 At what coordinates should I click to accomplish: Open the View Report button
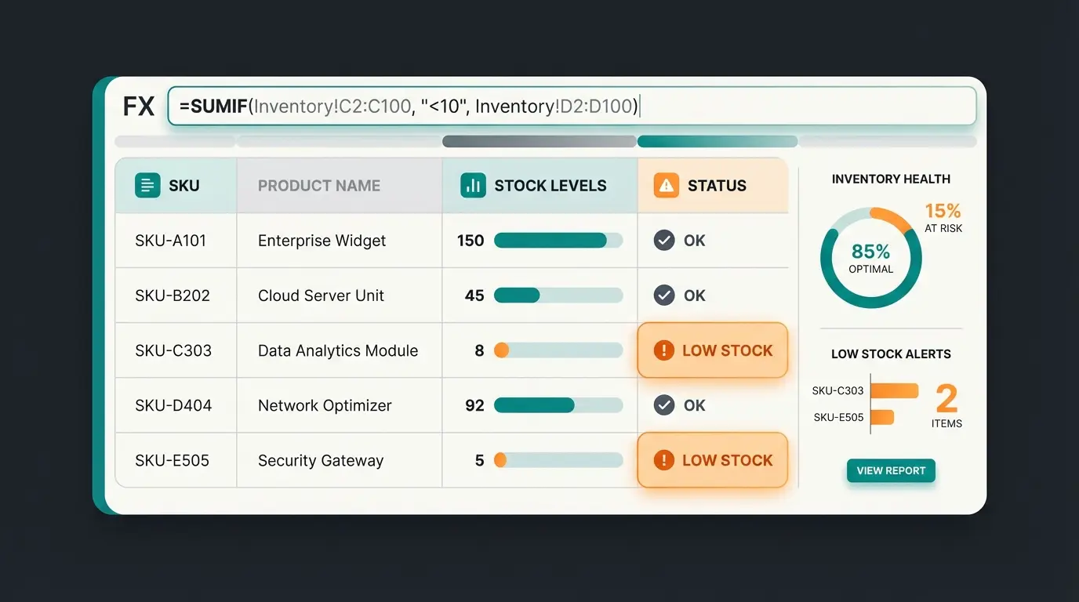tap(891, 470)
